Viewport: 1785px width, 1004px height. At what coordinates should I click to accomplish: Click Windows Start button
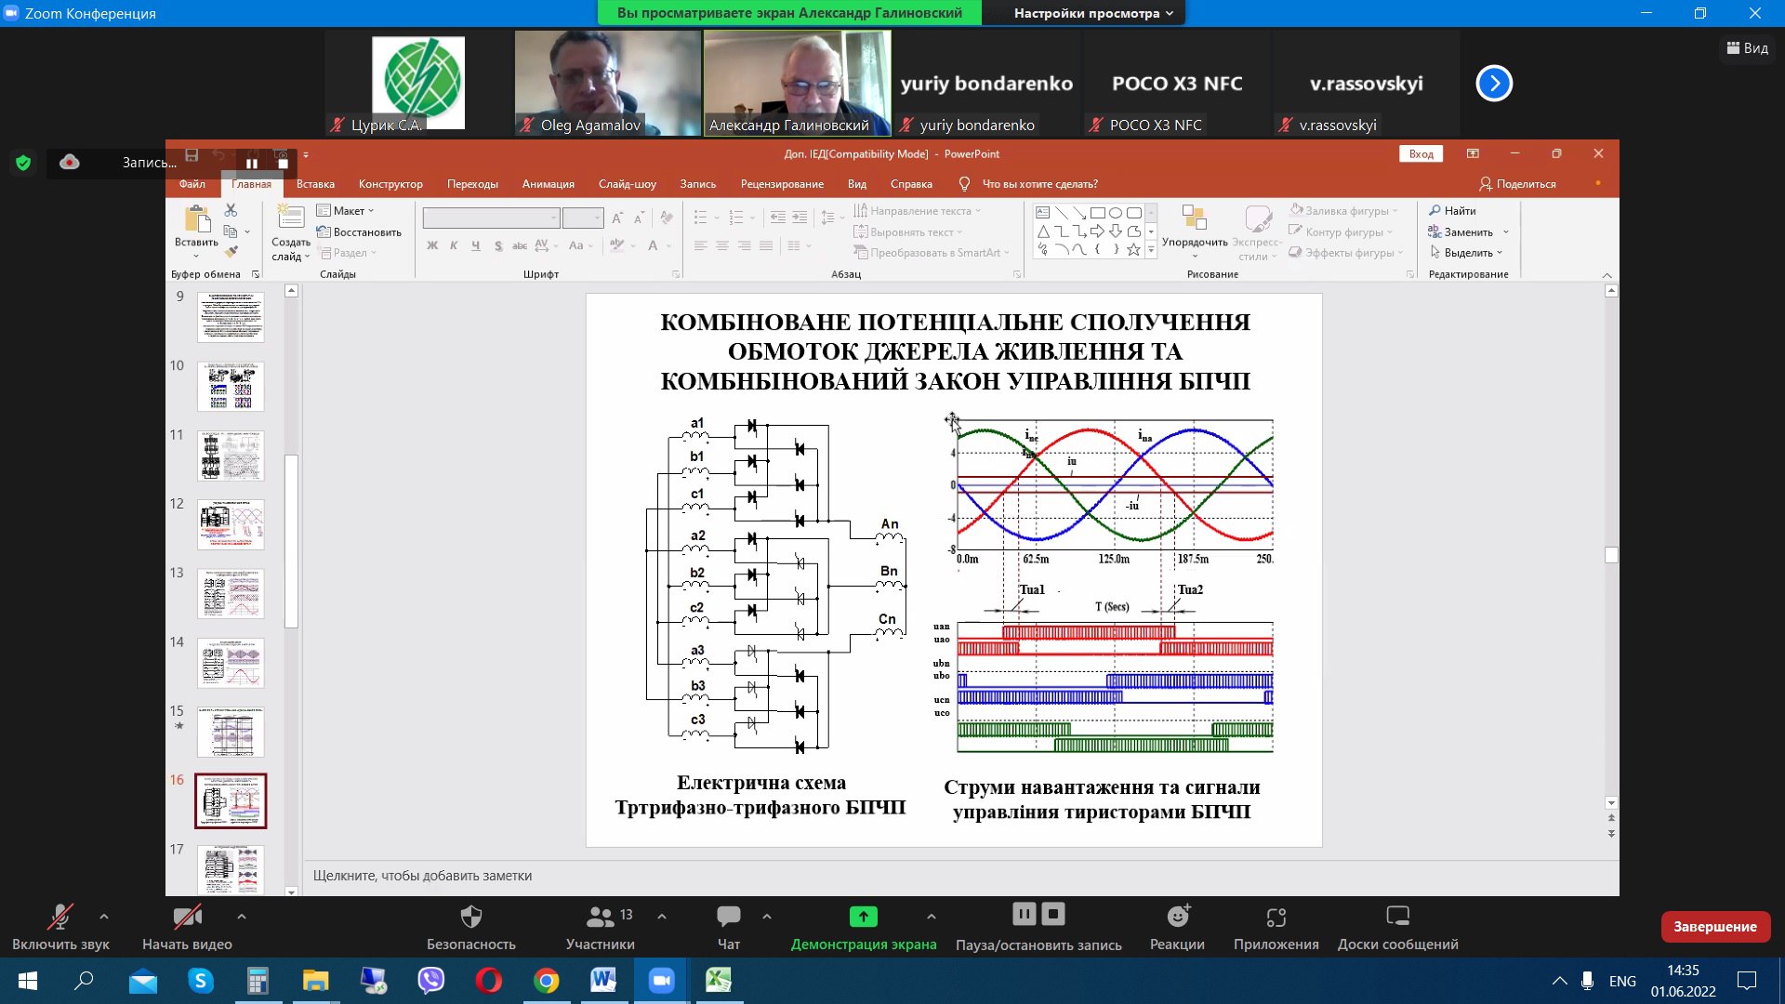tap(27, 981)
